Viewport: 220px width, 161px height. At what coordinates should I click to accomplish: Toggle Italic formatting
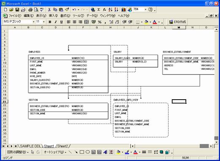pyautogui.click(x=56, y=22)
